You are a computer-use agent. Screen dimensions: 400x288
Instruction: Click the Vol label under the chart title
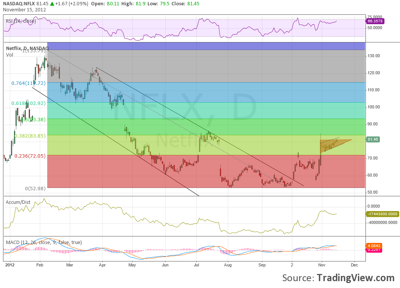(10, 55)
